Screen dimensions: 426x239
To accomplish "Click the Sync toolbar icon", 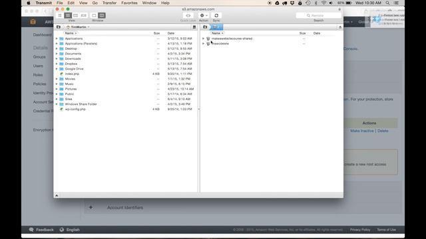I will 216,15.
